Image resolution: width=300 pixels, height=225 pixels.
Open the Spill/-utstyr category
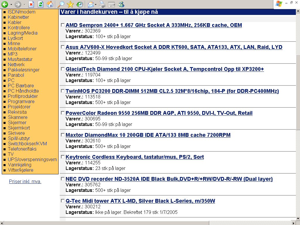click(x=19, y=138)
